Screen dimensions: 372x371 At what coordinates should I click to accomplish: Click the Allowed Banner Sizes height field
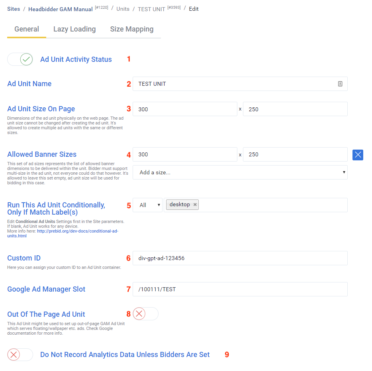pos(295,154)
